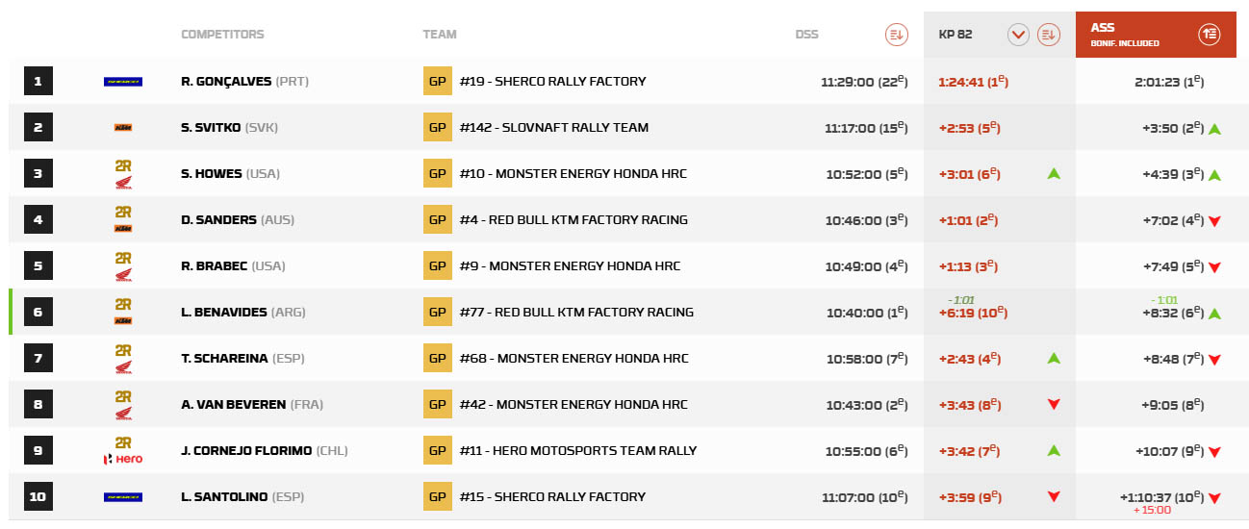
Task: Click the Competitors column header
Action: pyautogui.click(x=222, y=35)
